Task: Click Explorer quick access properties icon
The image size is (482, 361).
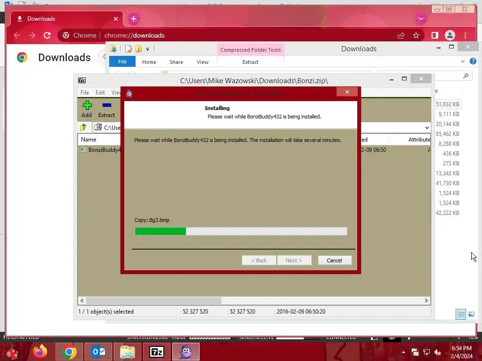Action: 129,49
